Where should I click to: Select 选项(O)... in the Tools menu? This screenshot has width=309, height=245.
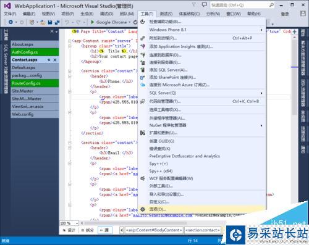[x=202, y=209]
